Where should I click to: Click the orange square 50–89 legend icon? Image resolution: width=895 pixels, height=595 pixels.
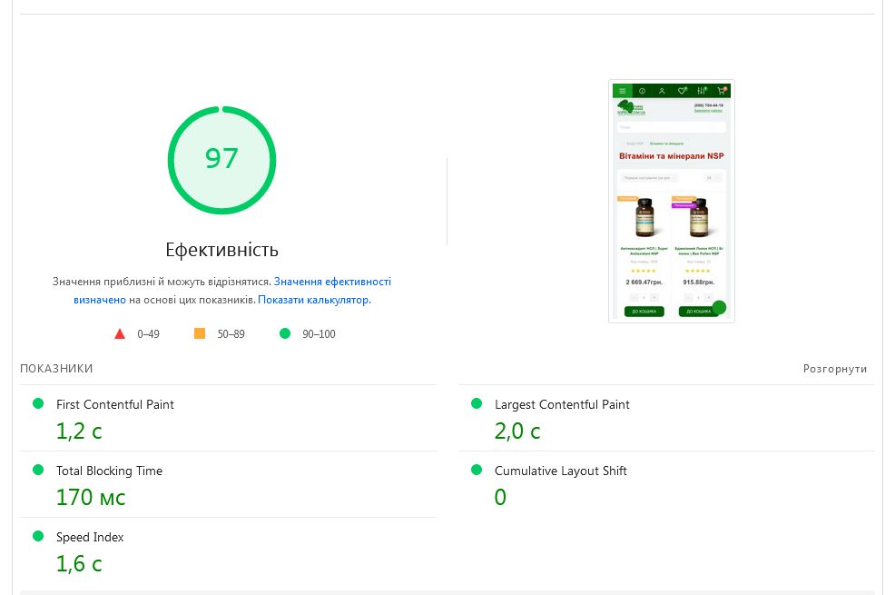[x=200, y=333]
